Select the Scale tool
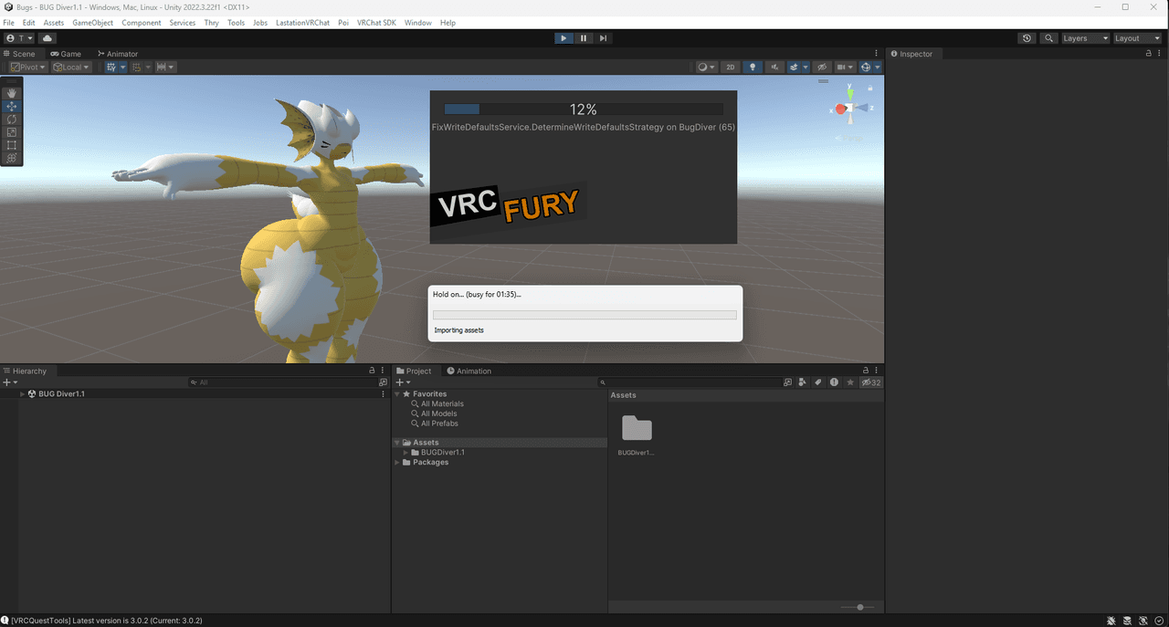1169x627 pixels. point(12,132)
